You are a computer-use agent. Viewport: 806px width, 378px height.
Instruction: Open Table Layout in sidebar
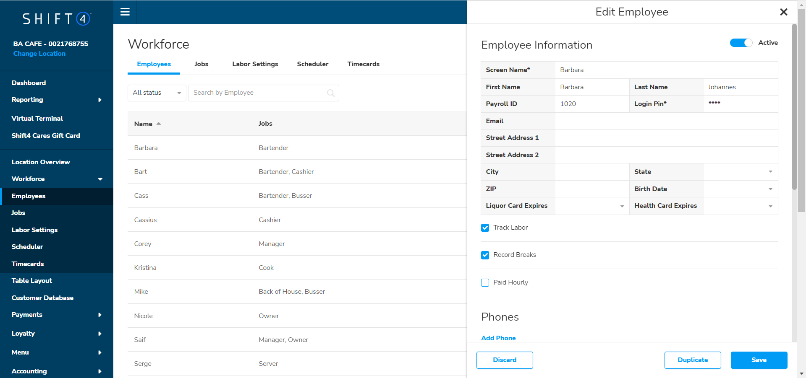point(32,281)
